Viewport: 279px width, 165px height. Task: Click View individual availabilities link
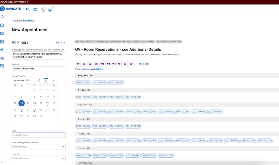(89, 69)
